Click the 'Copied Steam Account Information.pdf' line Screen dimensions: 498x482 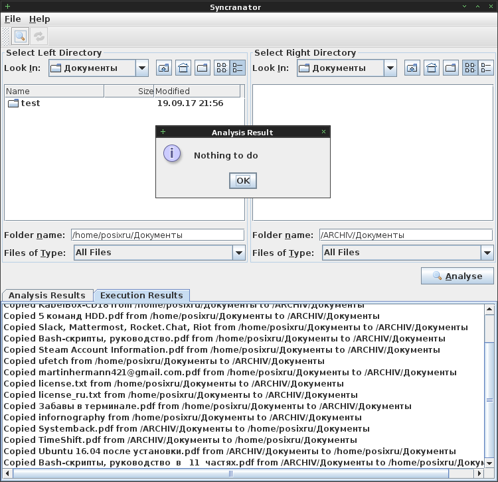pos(222,350)
